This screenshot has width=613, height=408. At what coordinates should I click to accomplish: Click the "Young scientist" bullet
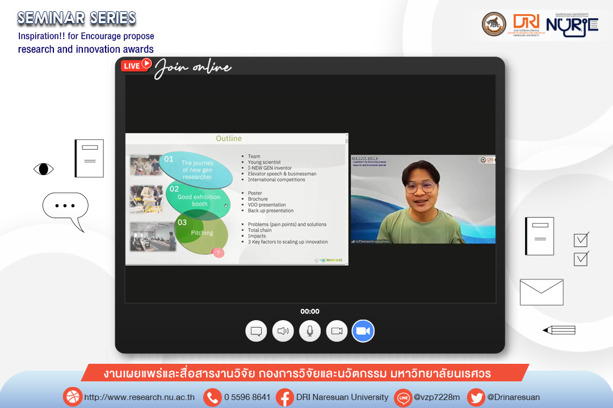(264, 162)
